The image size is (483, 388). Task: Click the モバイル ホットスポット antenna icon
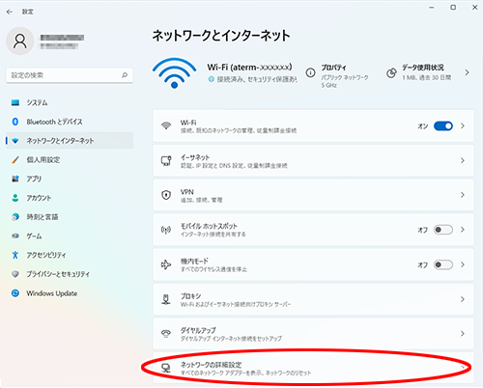point(166,230)
